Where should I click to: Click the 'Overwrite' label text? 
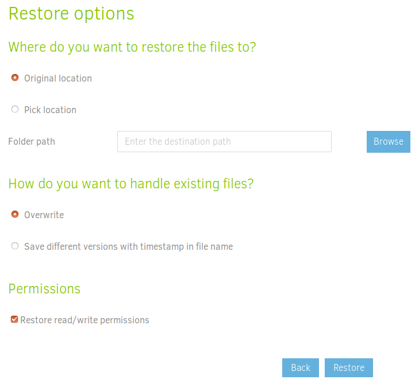[44, 215]
